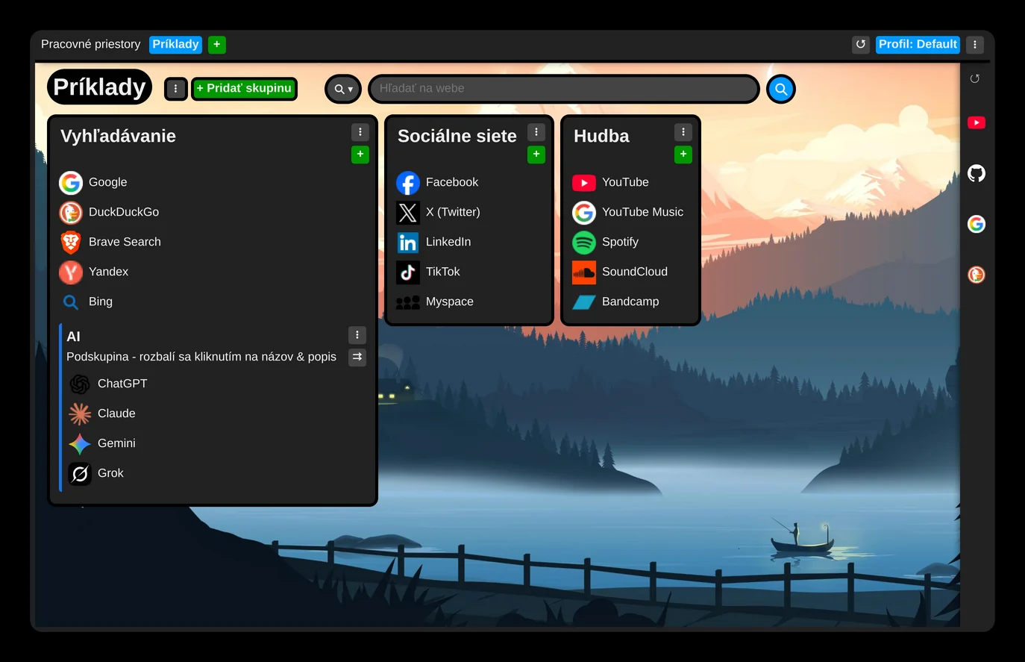The width and height of the screenshot is (1025, 662).
Task: Click the blue search submit button
Action: coord(781,89)
